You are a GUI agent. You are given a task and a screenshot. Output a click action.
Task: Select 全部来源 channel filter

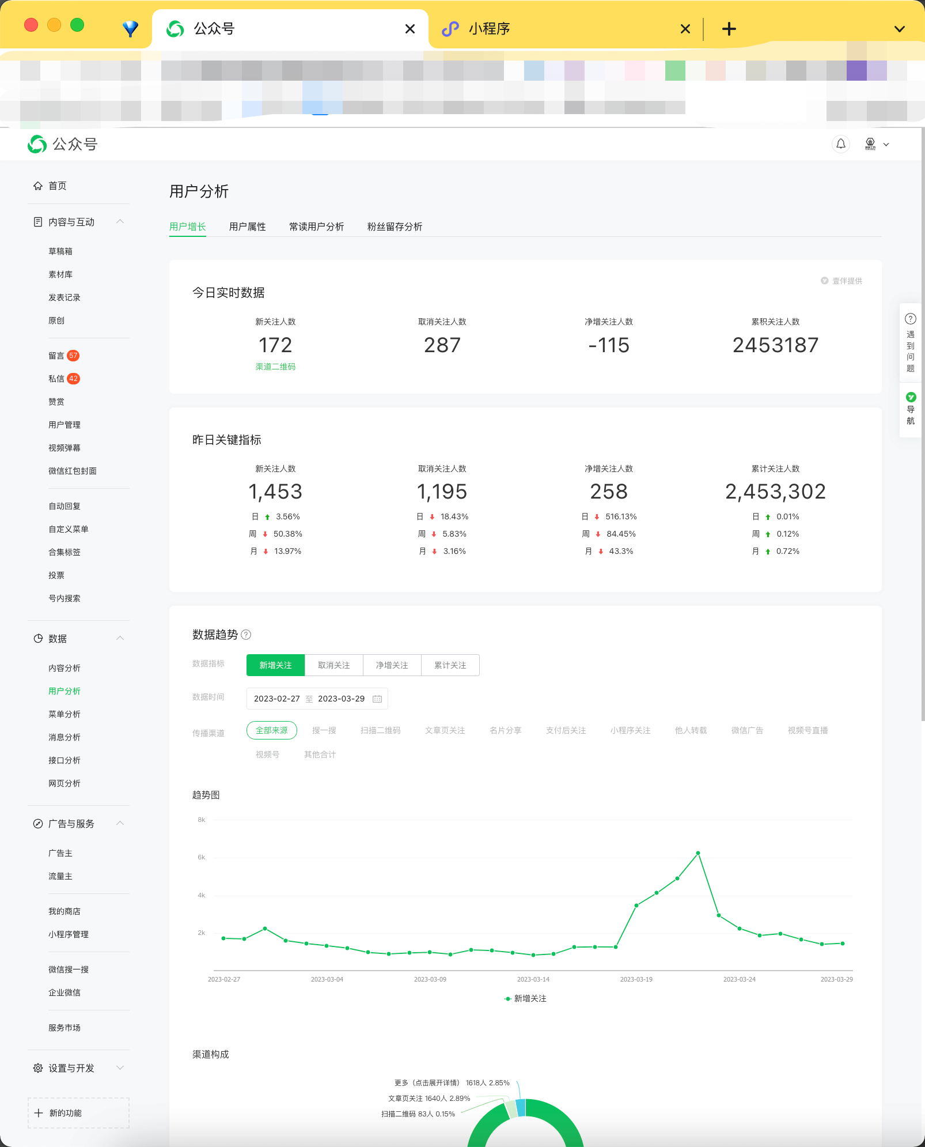(x=272, y=730)
